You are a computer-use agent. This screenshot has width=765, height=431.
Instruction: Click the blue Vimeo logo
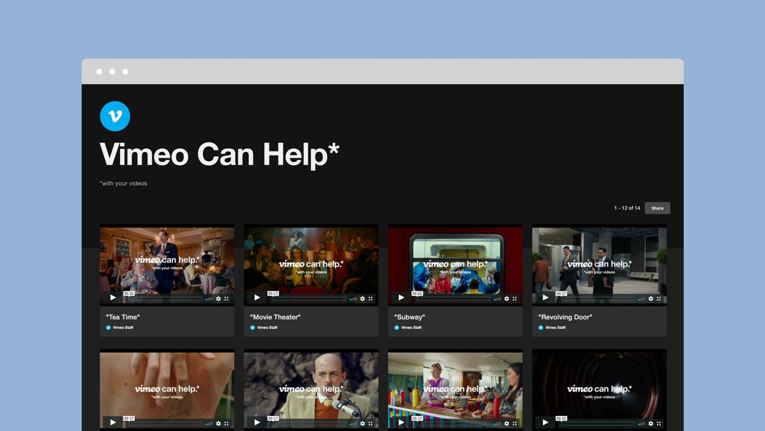click(115, 116)
